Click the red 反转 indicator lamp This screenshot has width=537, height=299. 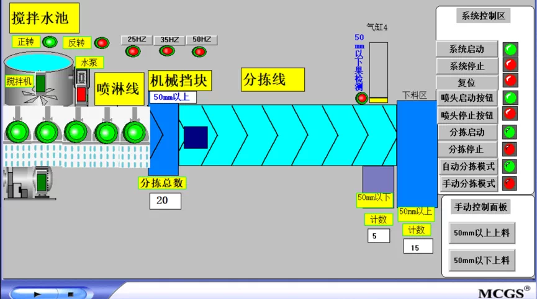tap(102, 43)
